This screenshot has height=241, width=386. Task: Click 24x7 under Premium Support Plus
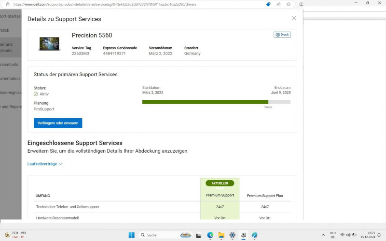[x=265, y=207]
